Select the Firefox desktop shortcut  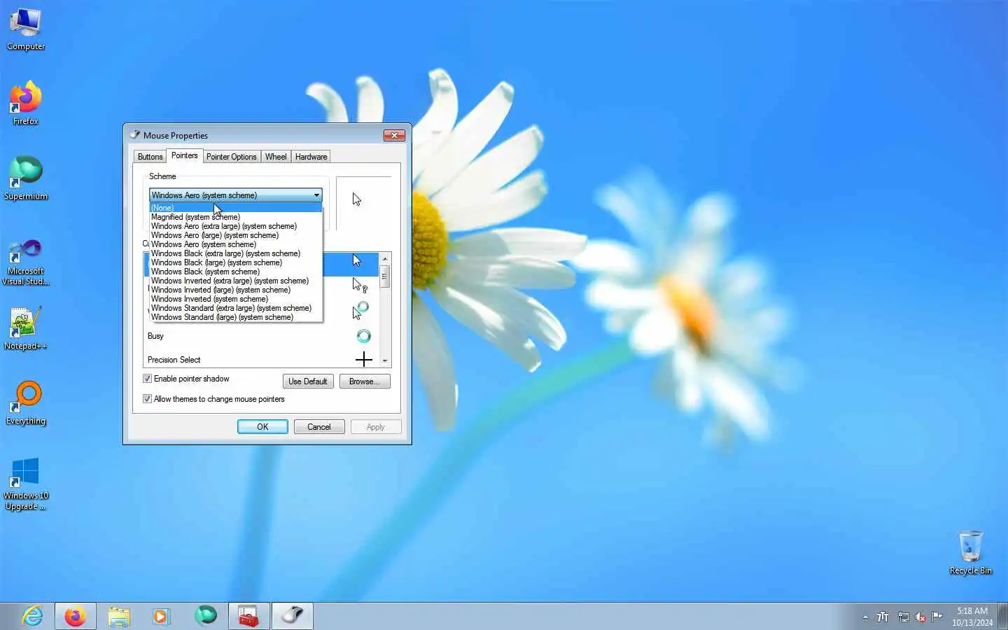coord(26,104)
